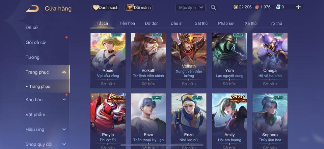The height and width of the screenshot is (149, 324).
Task: Tap the gold coin balance icon
Action: point(236,7)
